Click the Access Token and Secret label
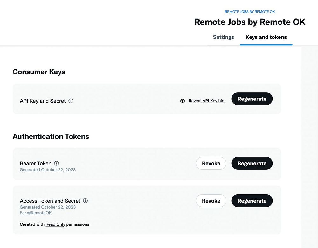Viewport: 318px width, 248px height. [50, 201]
